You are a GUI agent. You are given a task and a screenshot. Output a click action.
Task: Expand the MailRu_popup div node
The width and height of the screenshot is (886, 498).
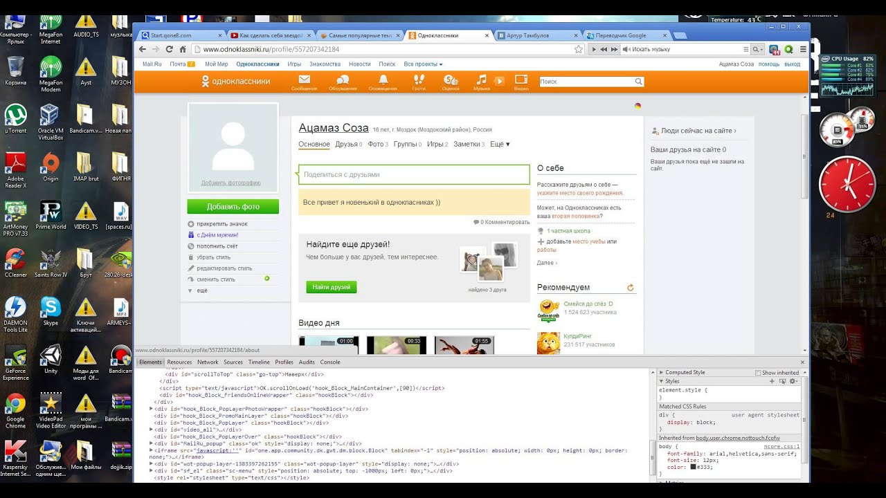152,443
